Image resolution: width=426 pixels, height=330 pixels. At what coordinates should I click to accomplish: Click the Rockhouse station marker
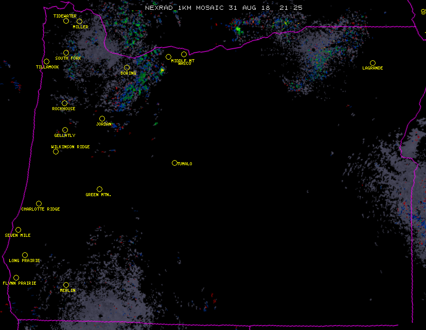(x=64, y=103)
